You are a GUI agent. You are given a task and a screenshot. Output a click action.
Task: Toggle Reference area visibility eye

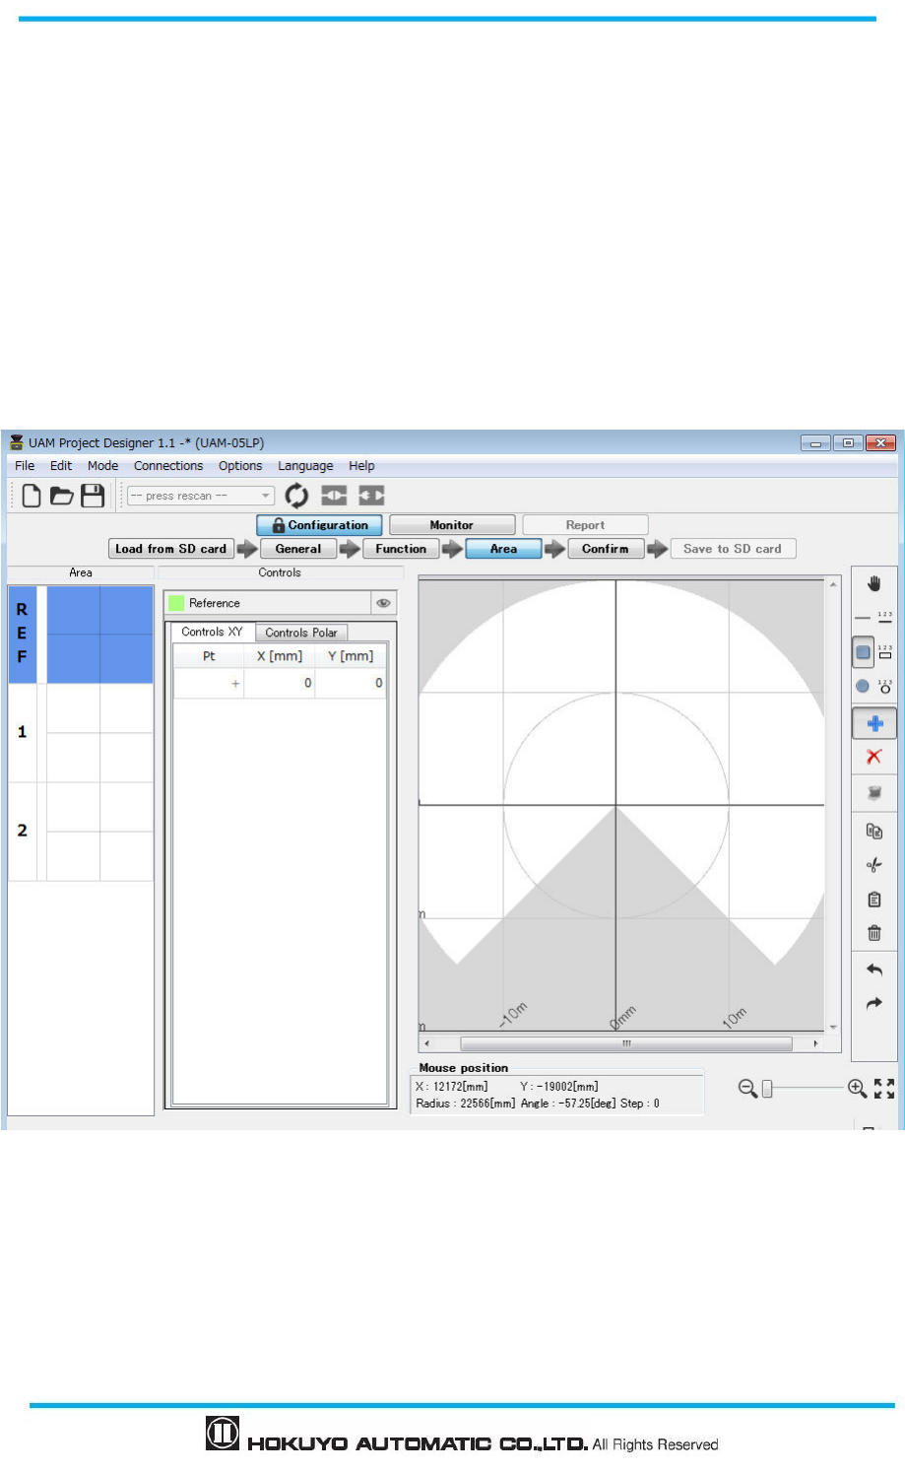pyautogui.click(x=383, y=603)
